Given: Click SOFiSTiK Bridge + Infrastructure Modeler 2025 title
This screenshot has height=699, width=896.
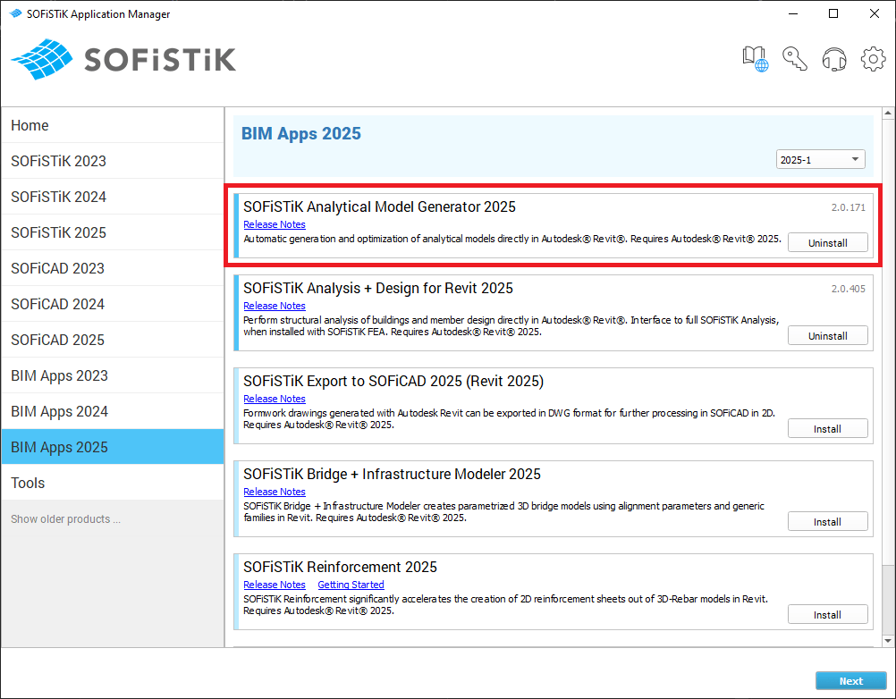Looking at the screenshot, I should pos(392,474).
